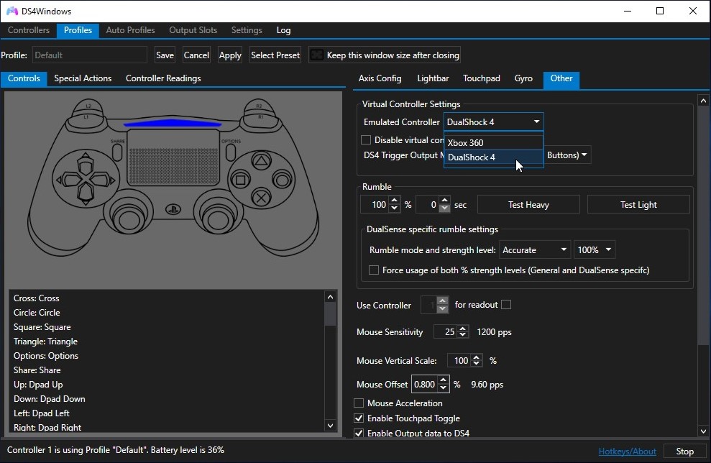Toggle Disable virtual controller checkbox

tap(366, 139)
